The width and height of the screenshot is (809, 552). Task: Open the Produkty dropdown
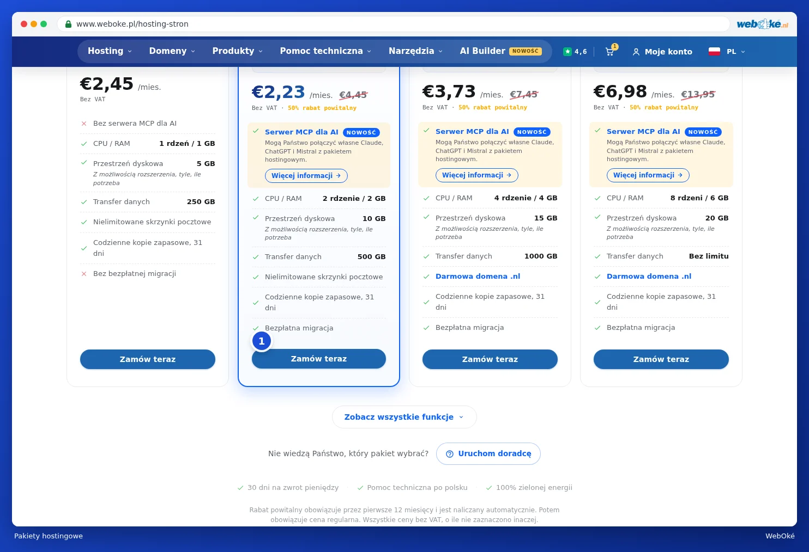point(237,51)
